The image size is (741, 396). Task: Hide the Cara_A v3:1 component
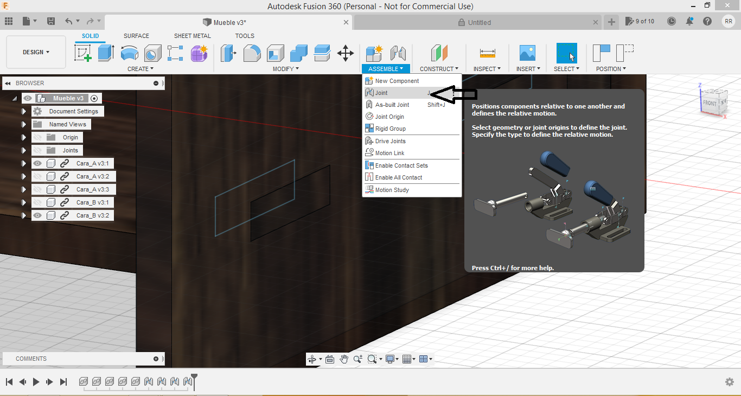[x=37, y=163]
